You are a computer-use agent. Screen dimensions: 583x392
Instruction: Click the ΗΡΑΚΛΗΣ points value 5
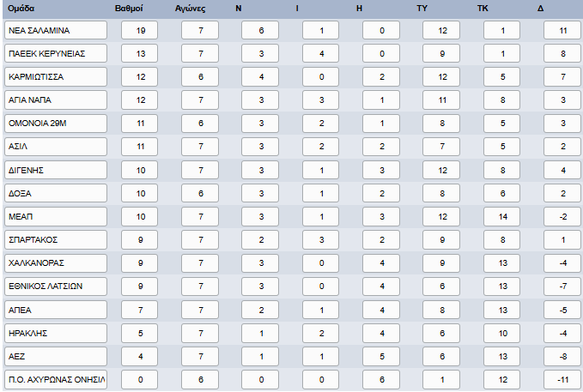139,331
